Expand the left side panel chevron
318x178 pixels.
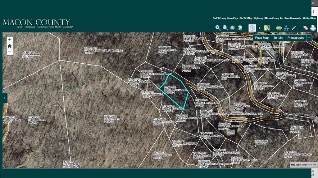pyautogui.click(x=4, y=98)
